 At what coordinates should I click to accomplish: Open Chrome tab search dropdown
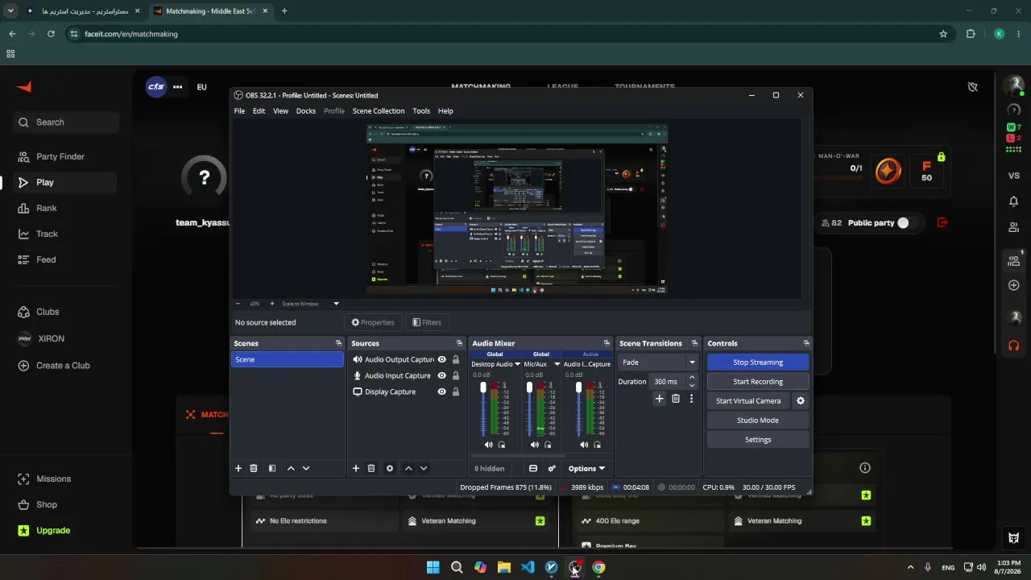(x=11, y=11)
